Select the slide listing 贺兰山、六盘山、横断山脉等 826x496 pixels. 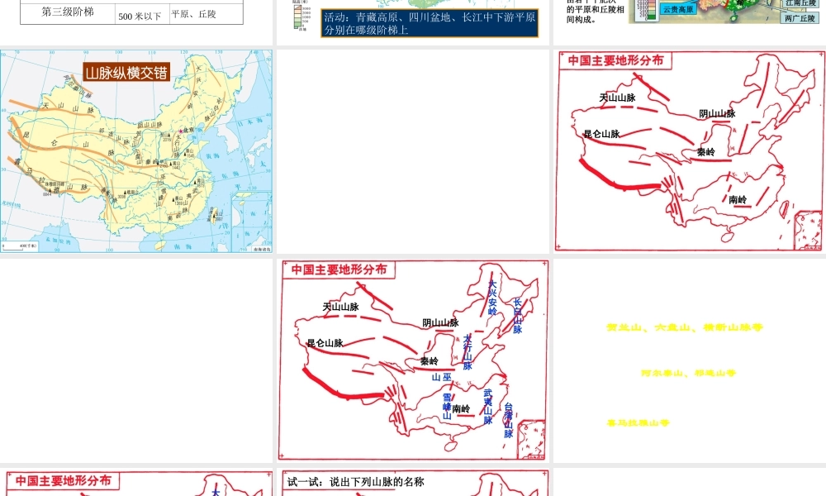coord(690,360)
